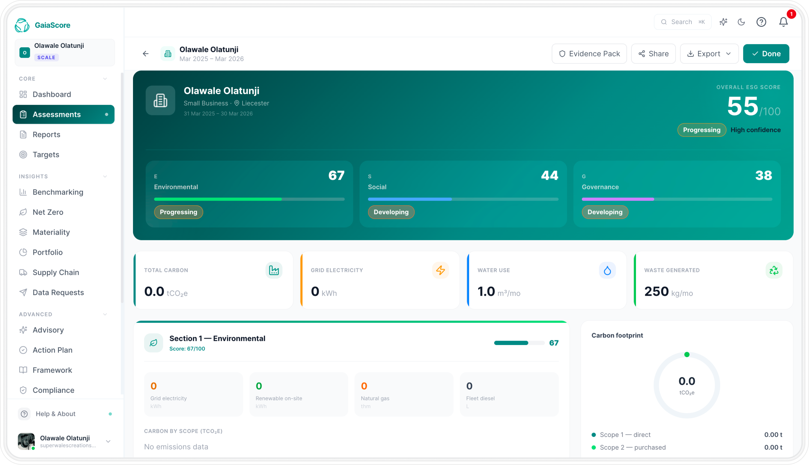This screenshot has width=809, height=465.
Task: Open Benchmarking insights
Action: tap(63, 192)
